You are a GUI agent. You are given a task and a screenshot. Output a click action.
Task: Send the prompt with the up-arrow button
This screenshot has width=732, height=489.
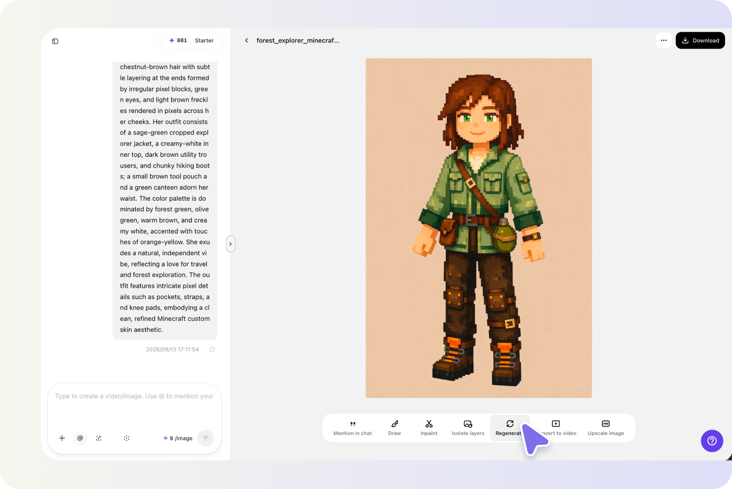click(x=206, y=438)
